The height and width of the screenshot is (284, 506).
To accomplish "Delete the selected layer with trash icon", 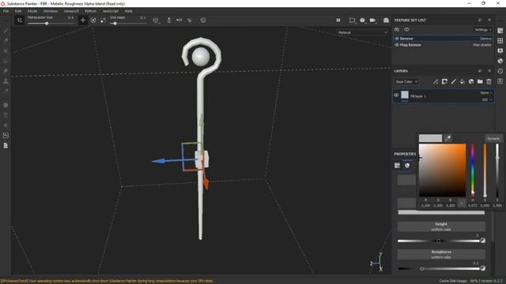I will 489,82.
